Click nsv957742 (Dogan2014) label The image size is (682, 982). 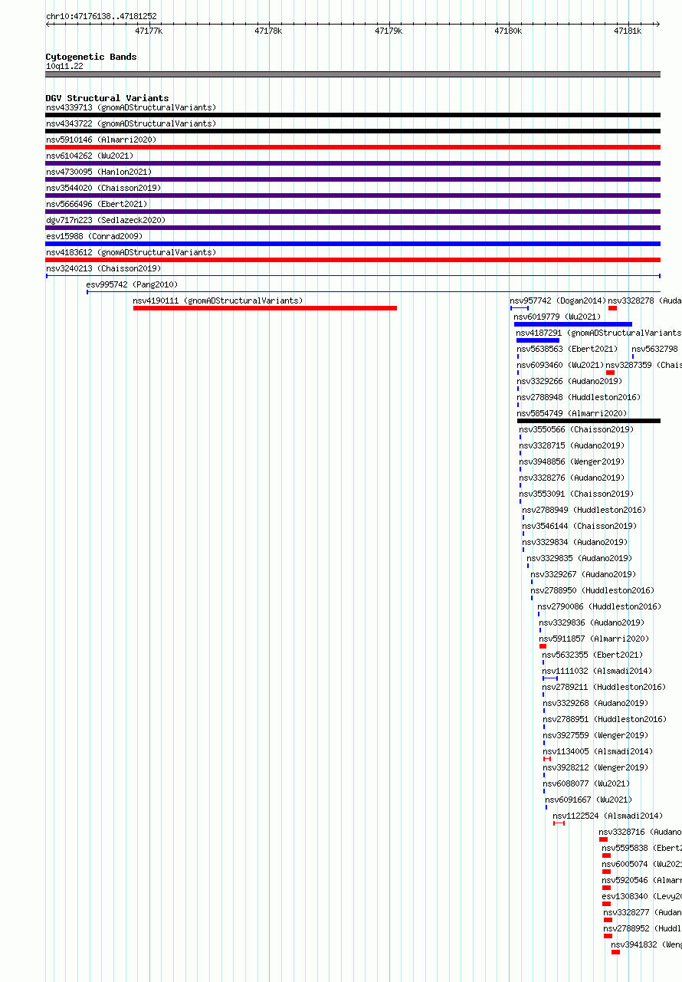(x=558, y=301)
